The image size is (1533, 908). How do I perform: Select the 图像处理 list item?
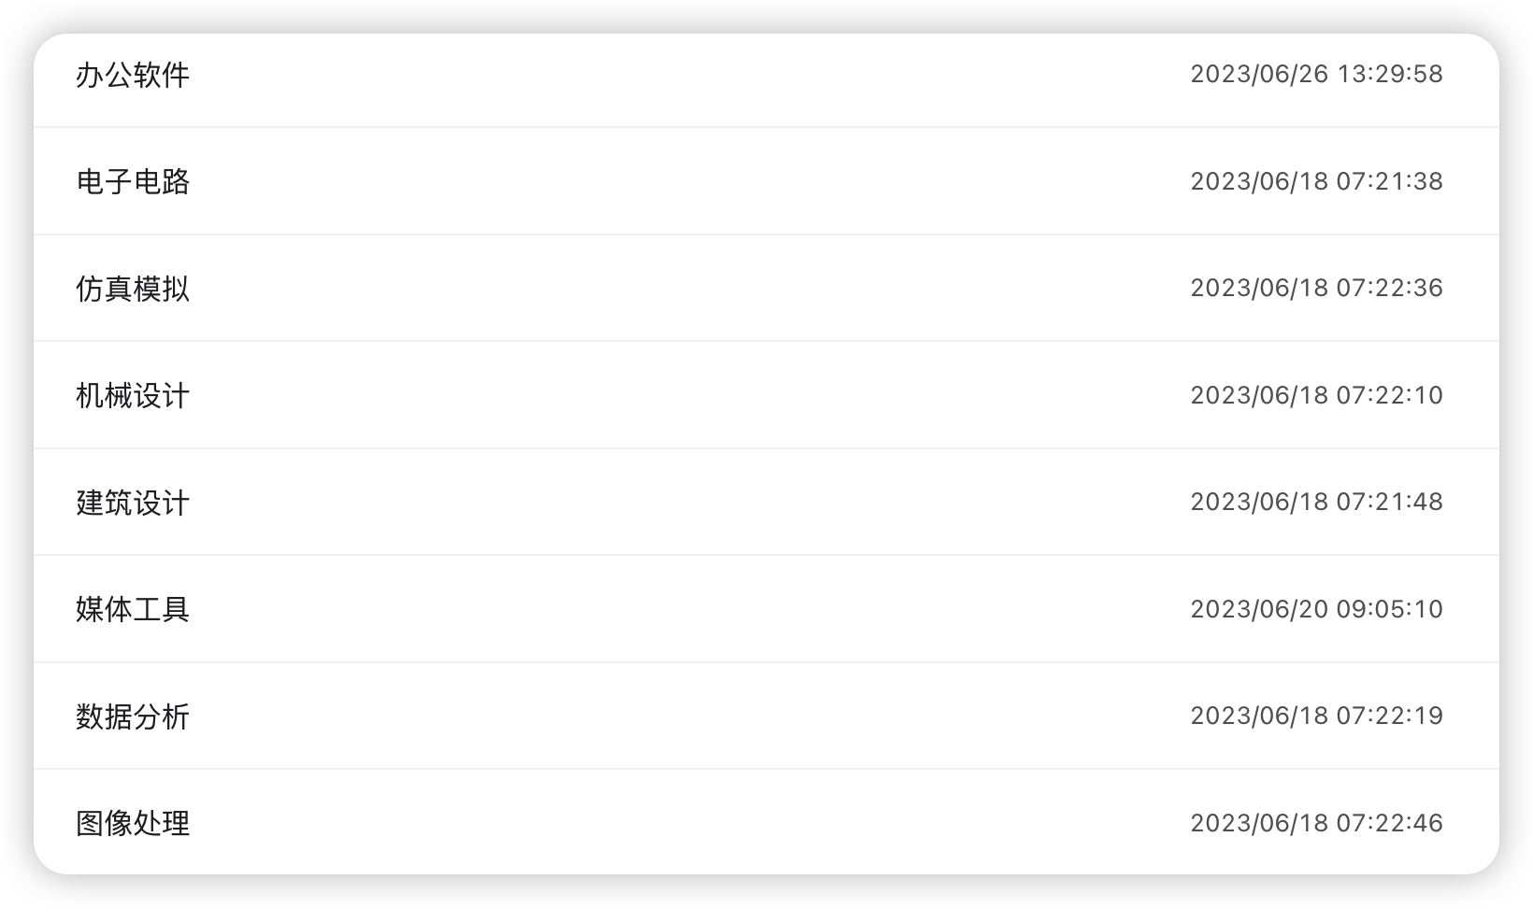[133, 823]
